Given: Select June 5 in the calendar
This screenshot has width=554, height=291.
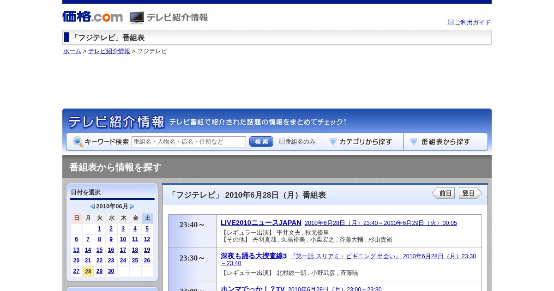Looking at the screenshot, I should coord(147,229).
